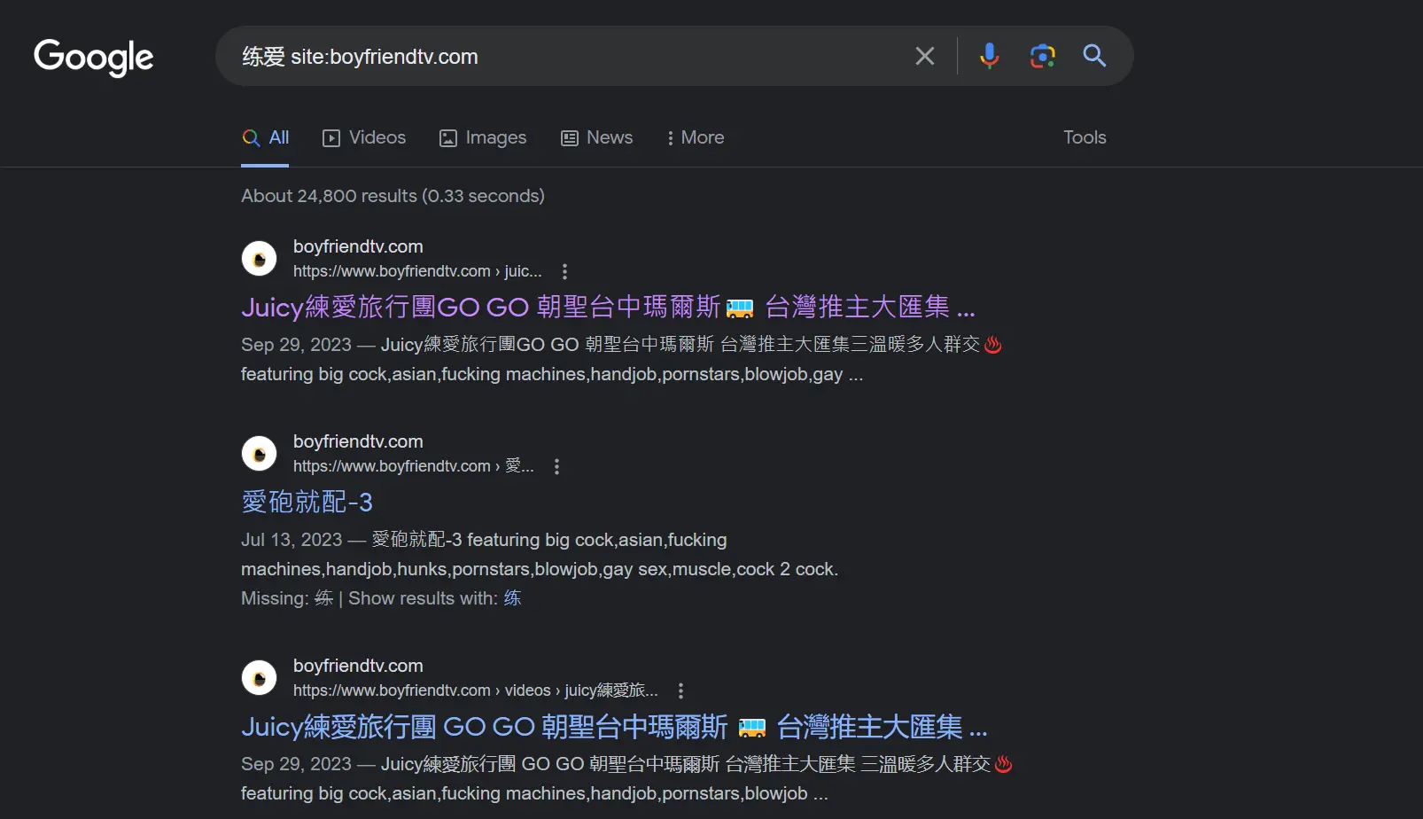Viewport: 1423px width, 819px height.
Task: Open three-dot menu for the first result
Action: point(564,272)
